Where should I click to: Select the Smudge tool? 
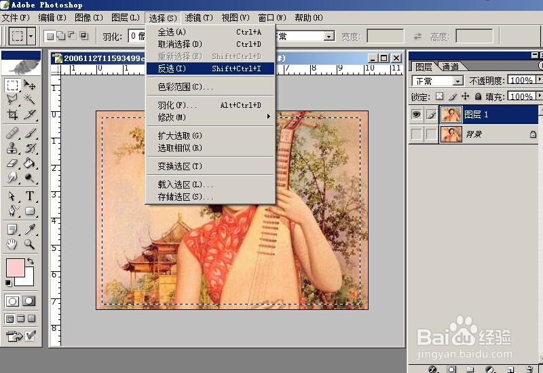[12, 178]
